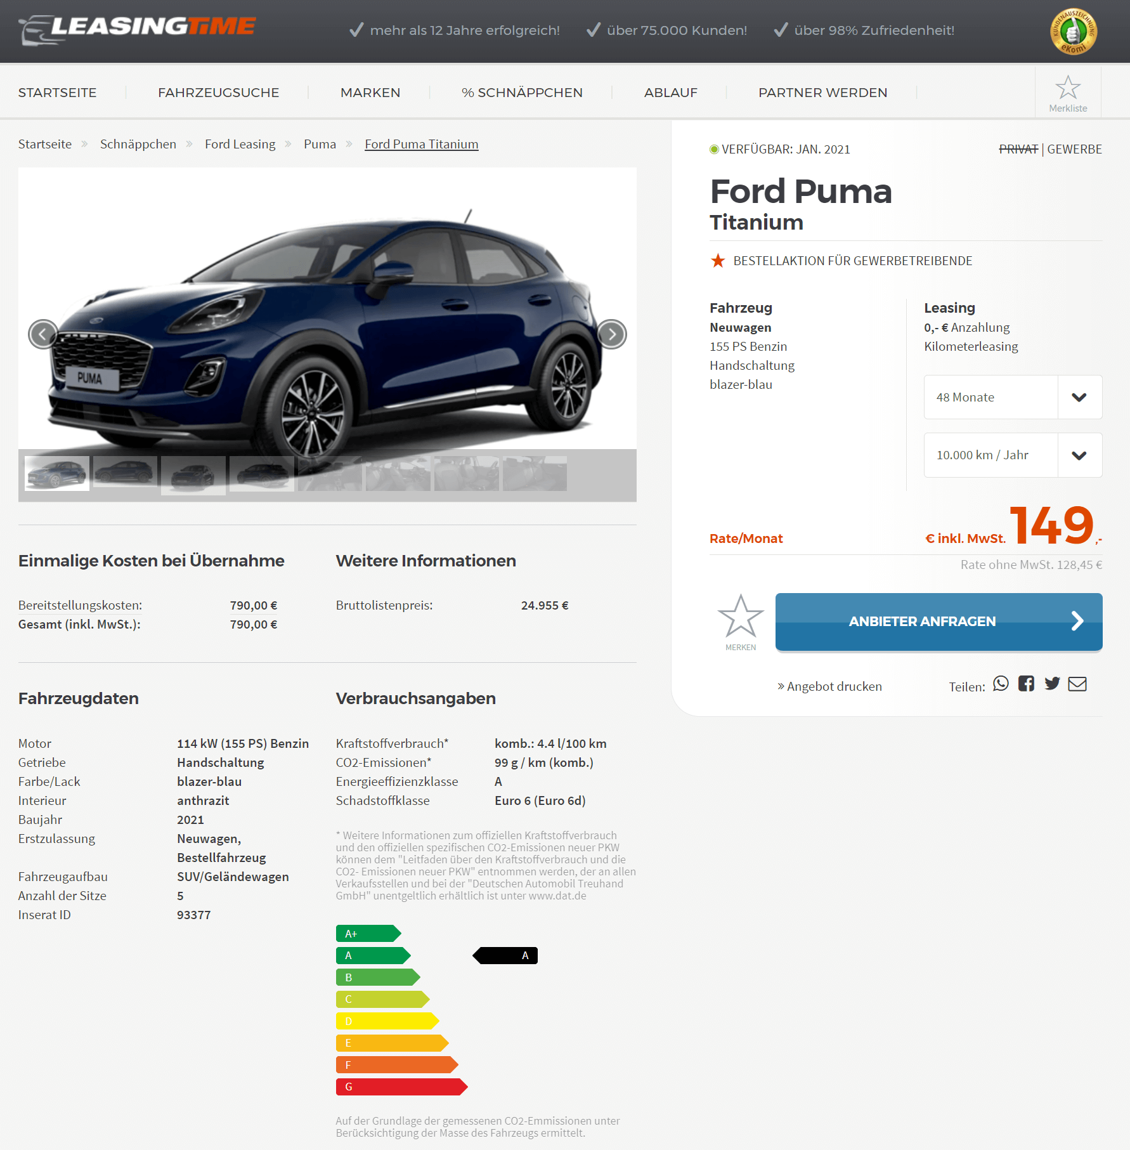Click Bruttolistenpreis value 24.955 €
Screen dimensions: 1130x1150
coord(545,605)
